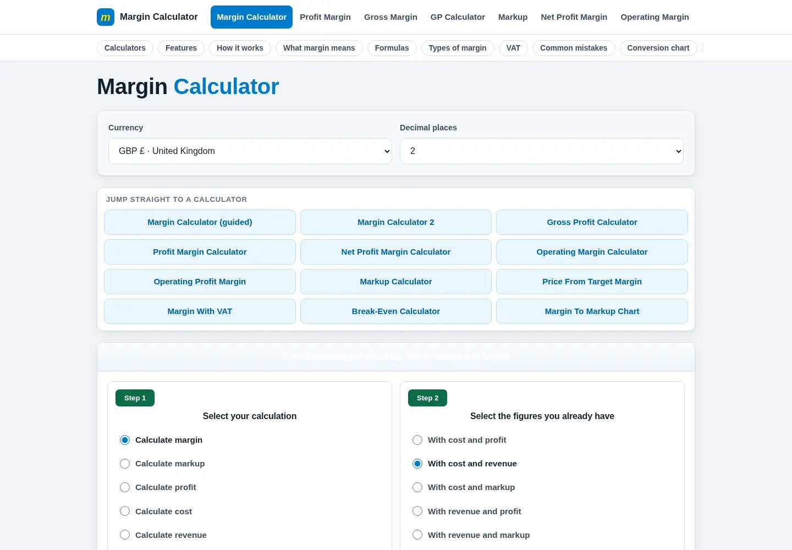Select the Calculate revenue option
Screen dimensions: 792x550
pyautogui.click(x=125, y=535)
